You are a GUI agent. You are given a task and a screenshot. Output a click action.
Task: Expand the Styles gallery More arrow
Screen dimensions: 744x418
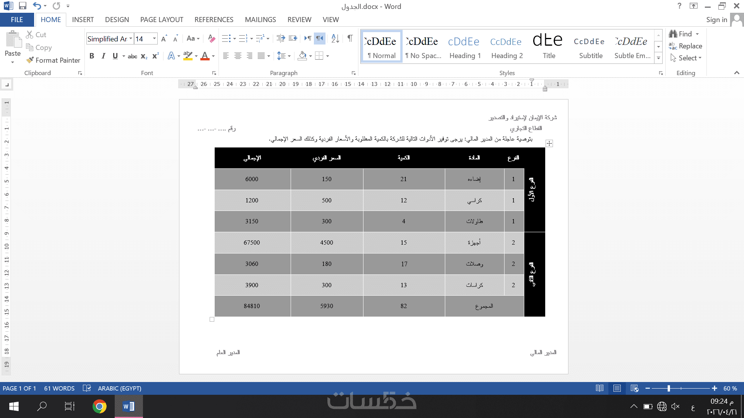pyautogui.click(x=658, y=58)
